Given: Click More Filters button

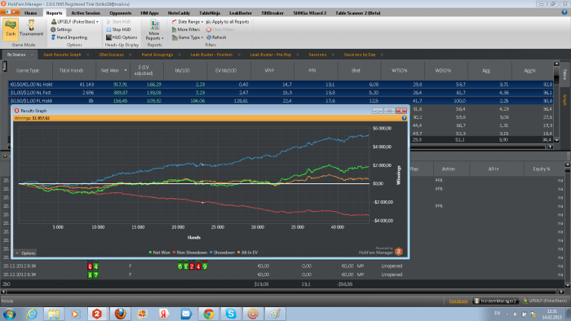Looking at the screenshot, I should tap(186, 29).
